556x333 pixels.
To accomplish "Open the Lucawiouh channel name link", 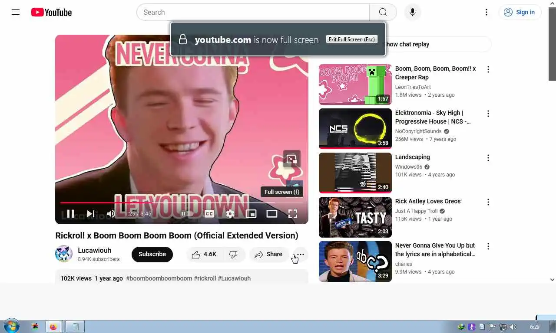I will coord(95,251).
